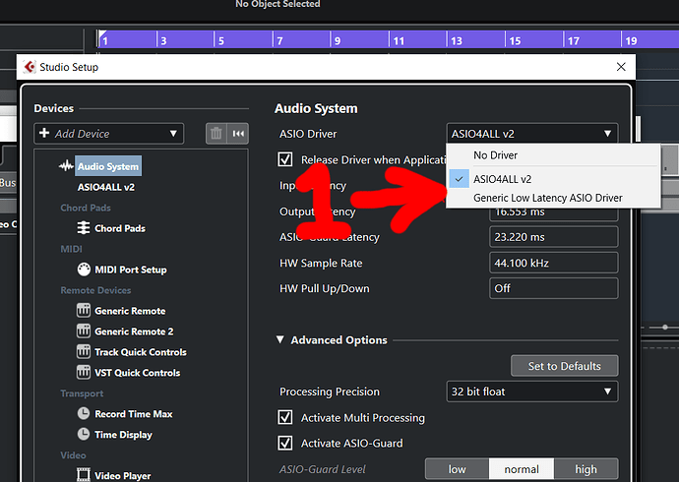Select Track Quick Controls entry
Screen dimensions: 679x482
tap(141, 352)
